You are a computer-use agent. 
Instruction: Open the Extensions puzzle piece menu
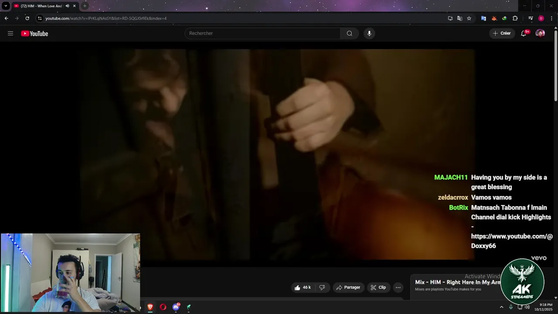coord(515,18)
